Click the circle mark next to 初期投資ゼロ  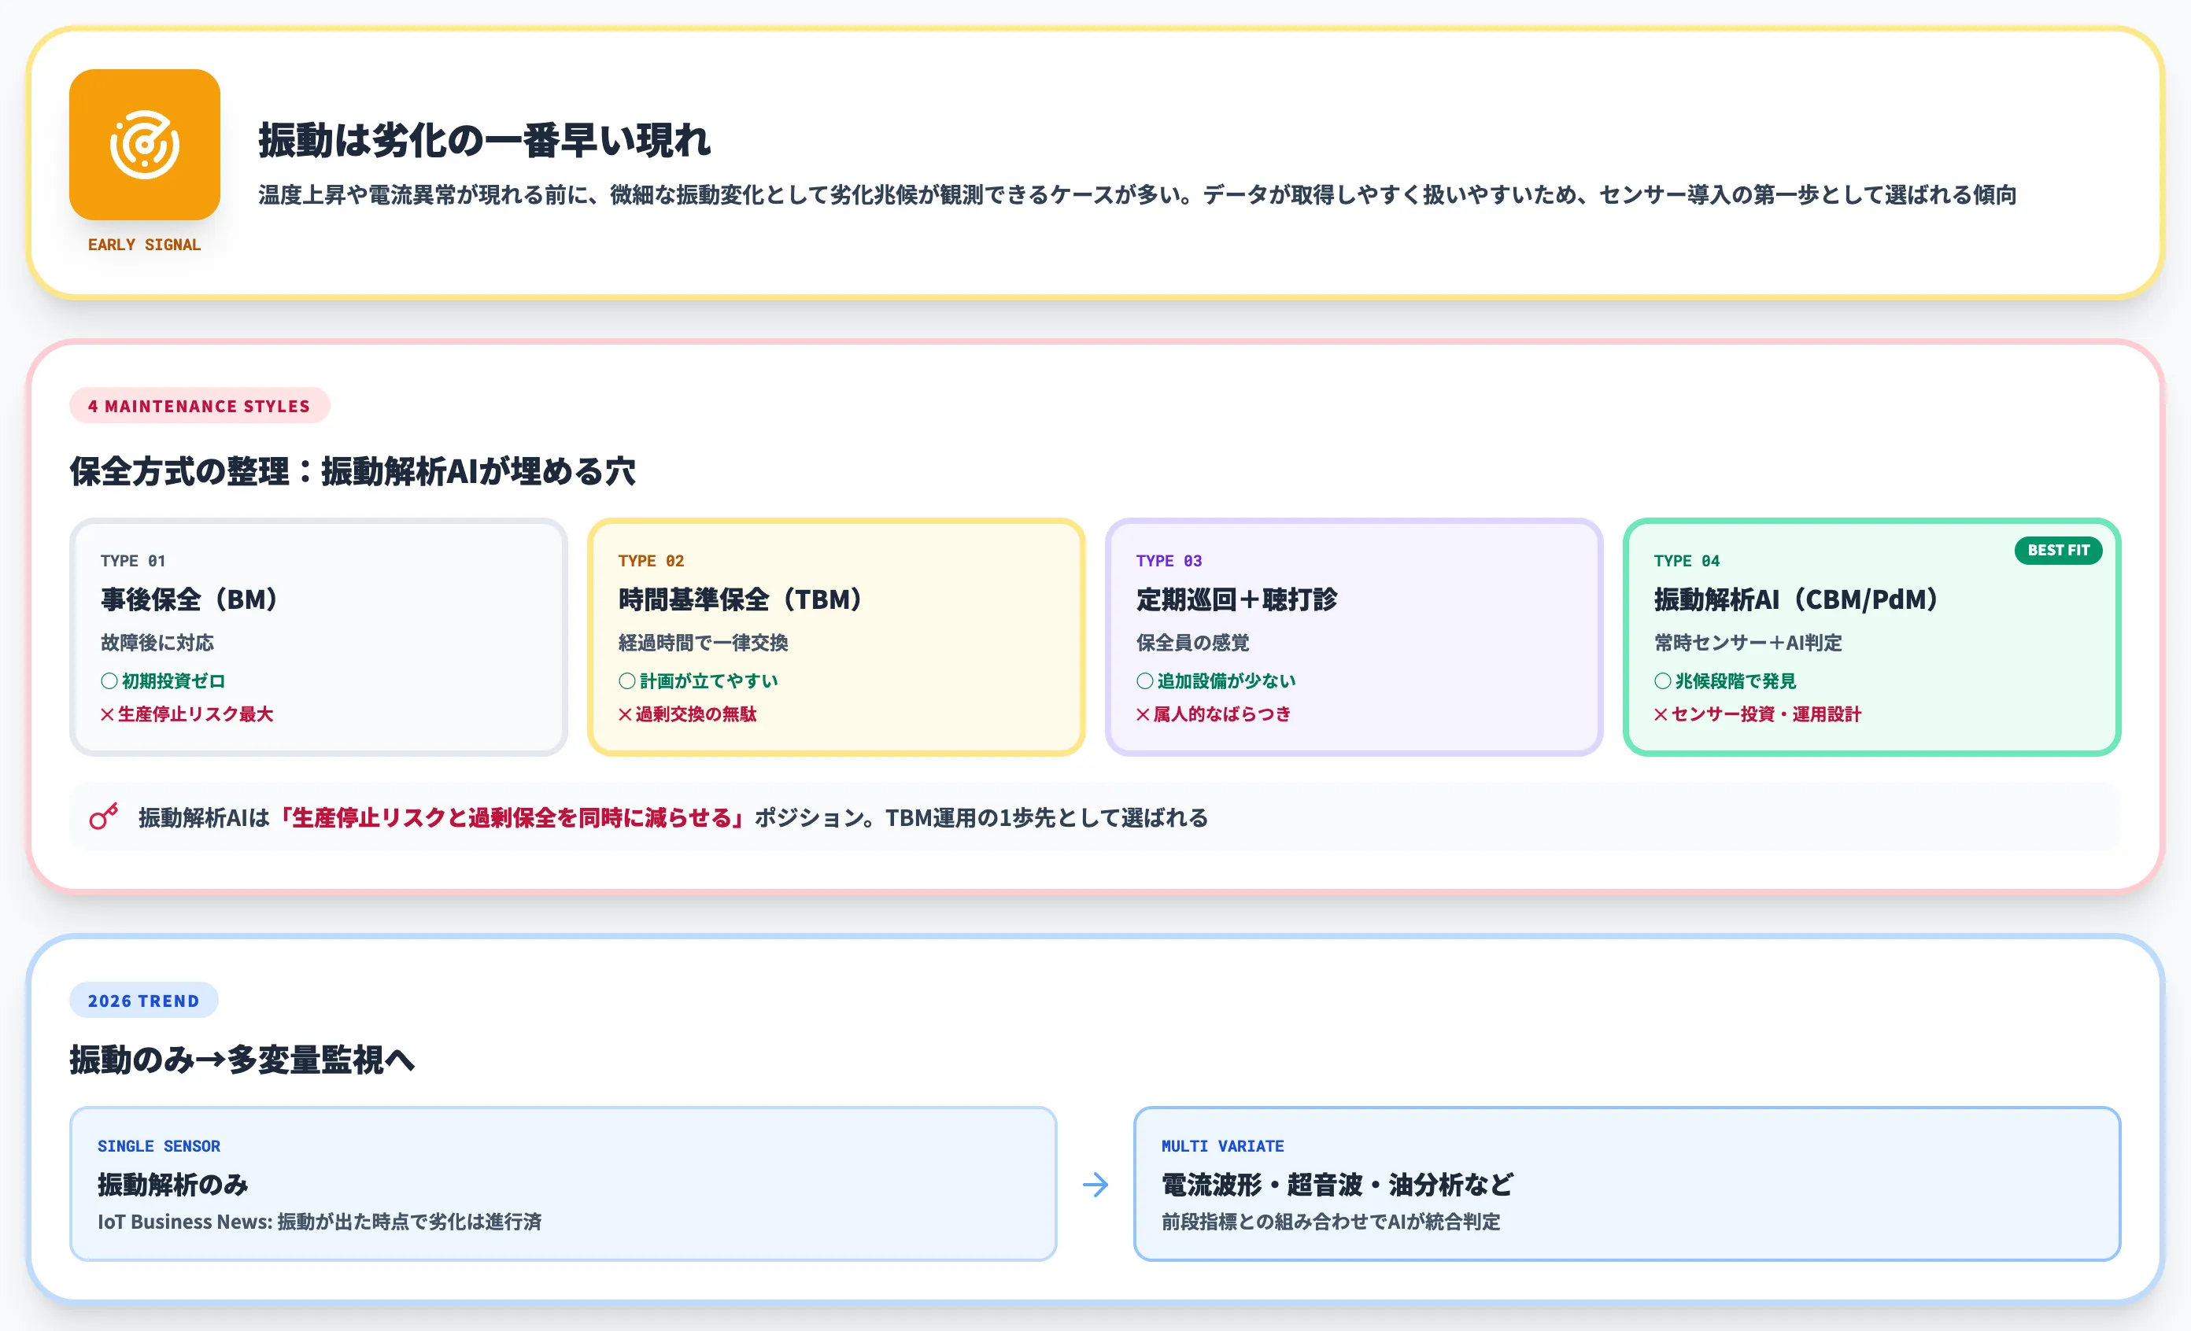[x=108, y=680]
